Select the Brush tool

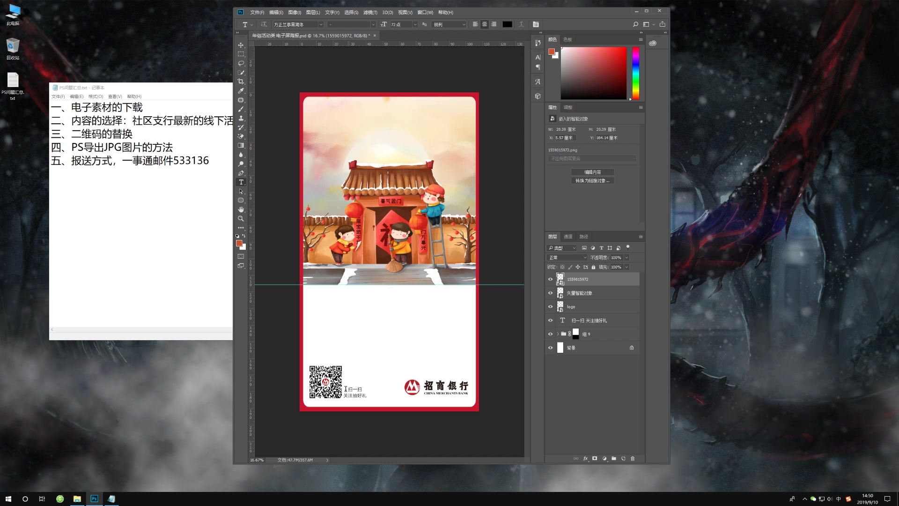tap(241, 109)
